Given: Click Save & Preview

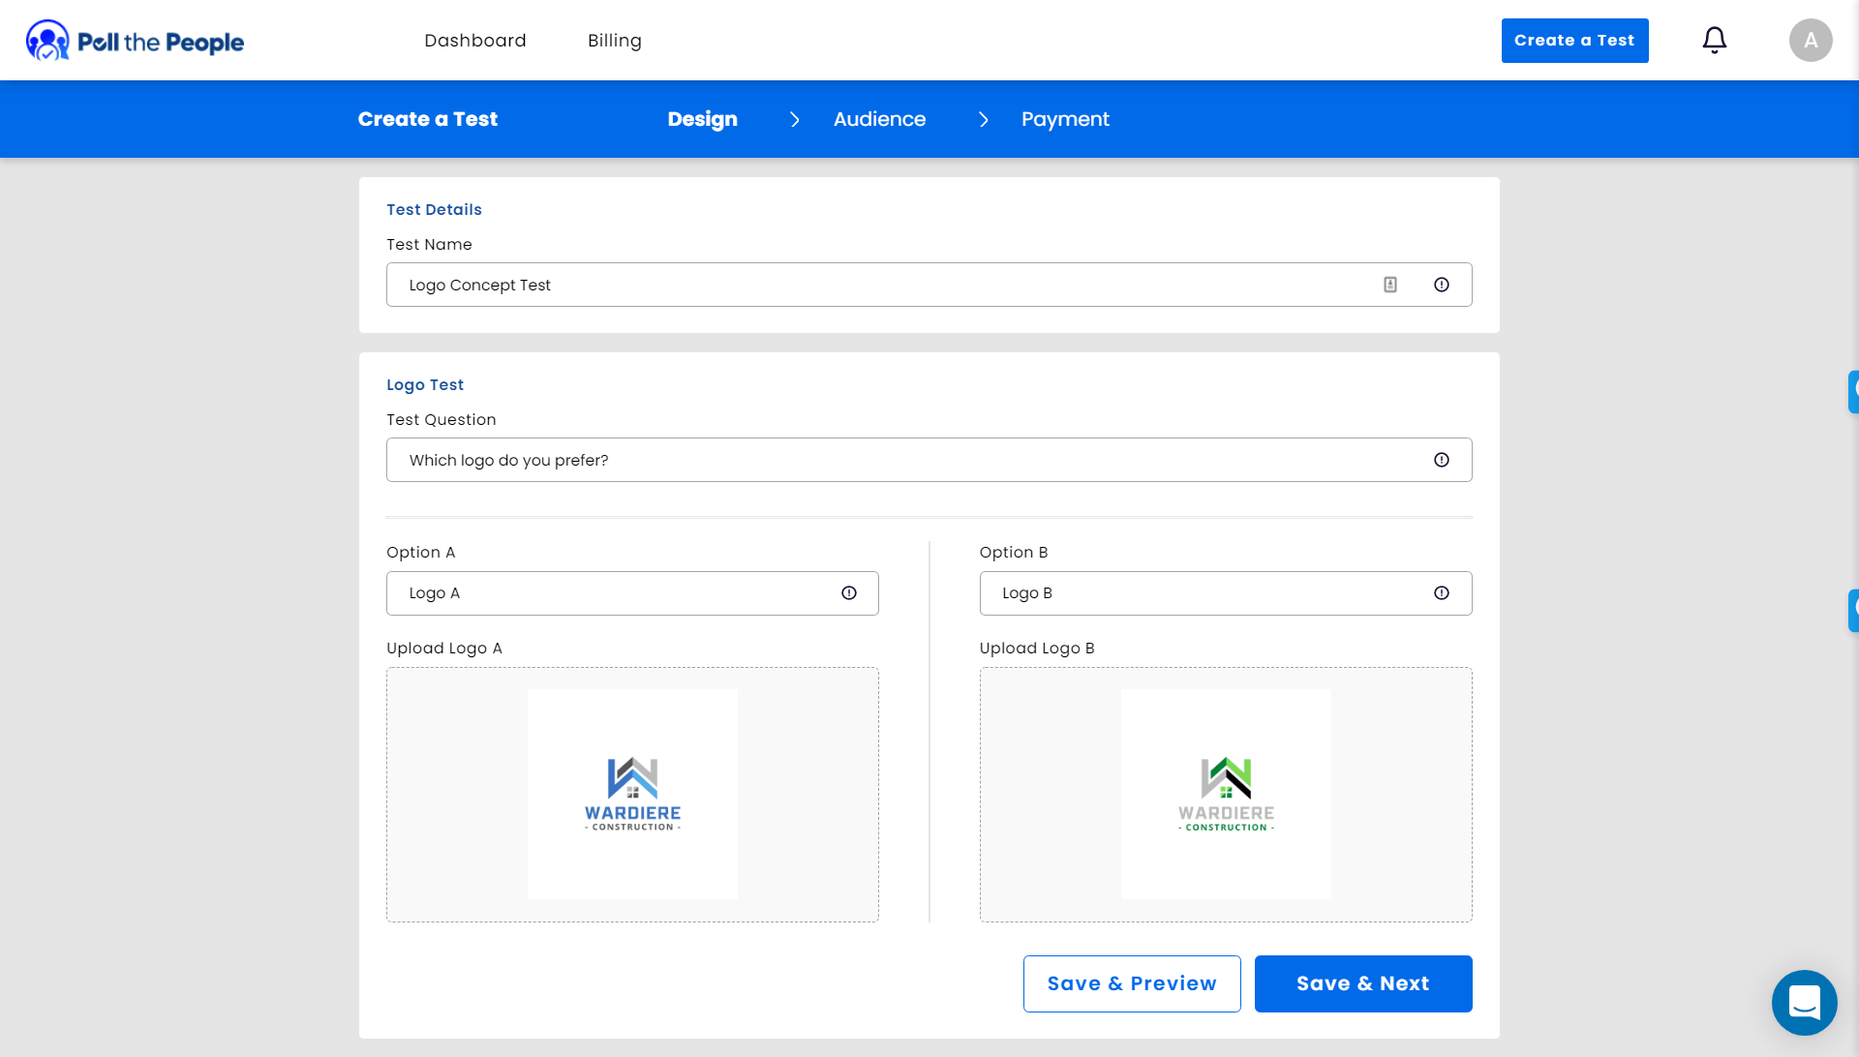Looking at the screenshot, I should point(1131,982).
